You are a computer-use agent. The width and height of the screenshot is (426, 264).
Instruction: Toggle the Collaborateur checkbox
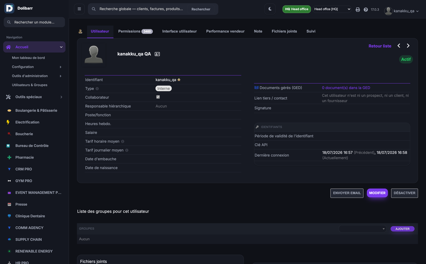(x=158, y=97)
